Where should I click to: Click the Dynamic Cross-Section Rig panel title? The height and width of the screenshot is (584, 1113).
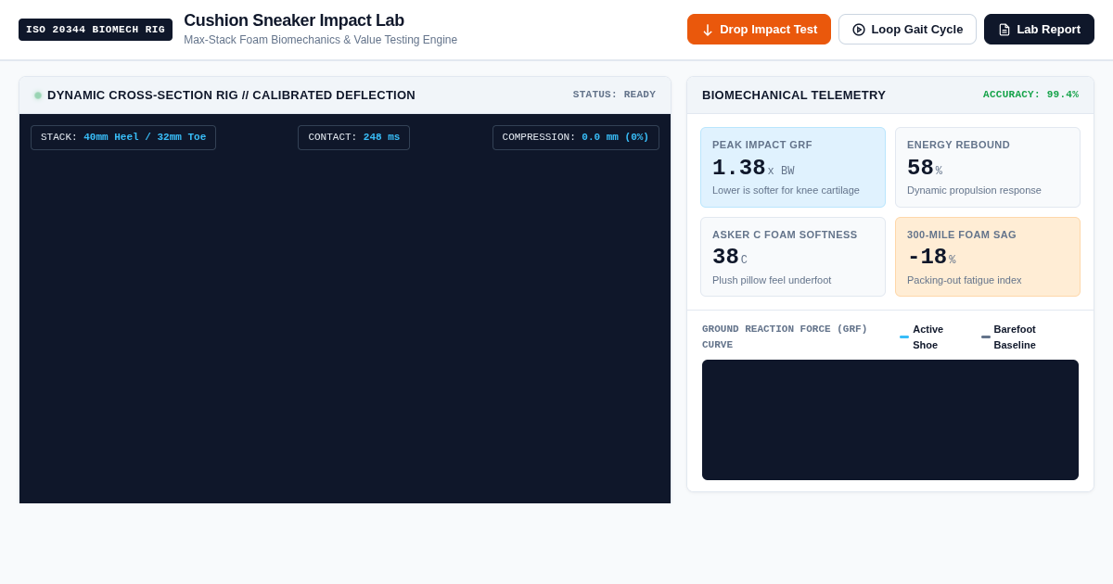[231, 95]
